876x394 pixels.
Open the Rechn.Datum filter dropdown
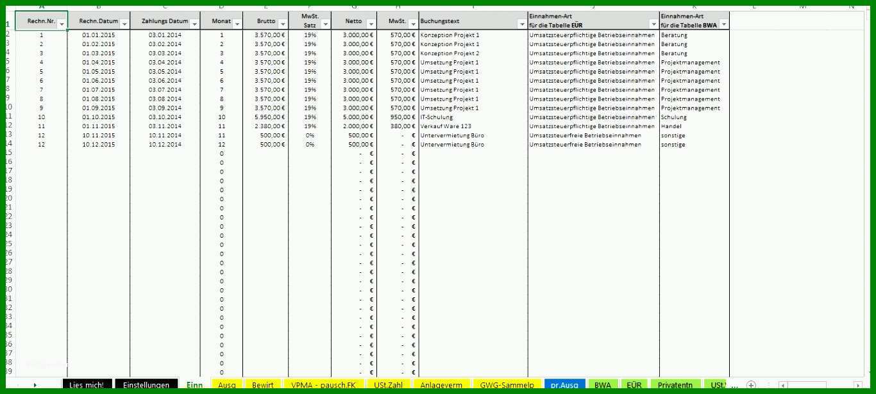(124, 24)
